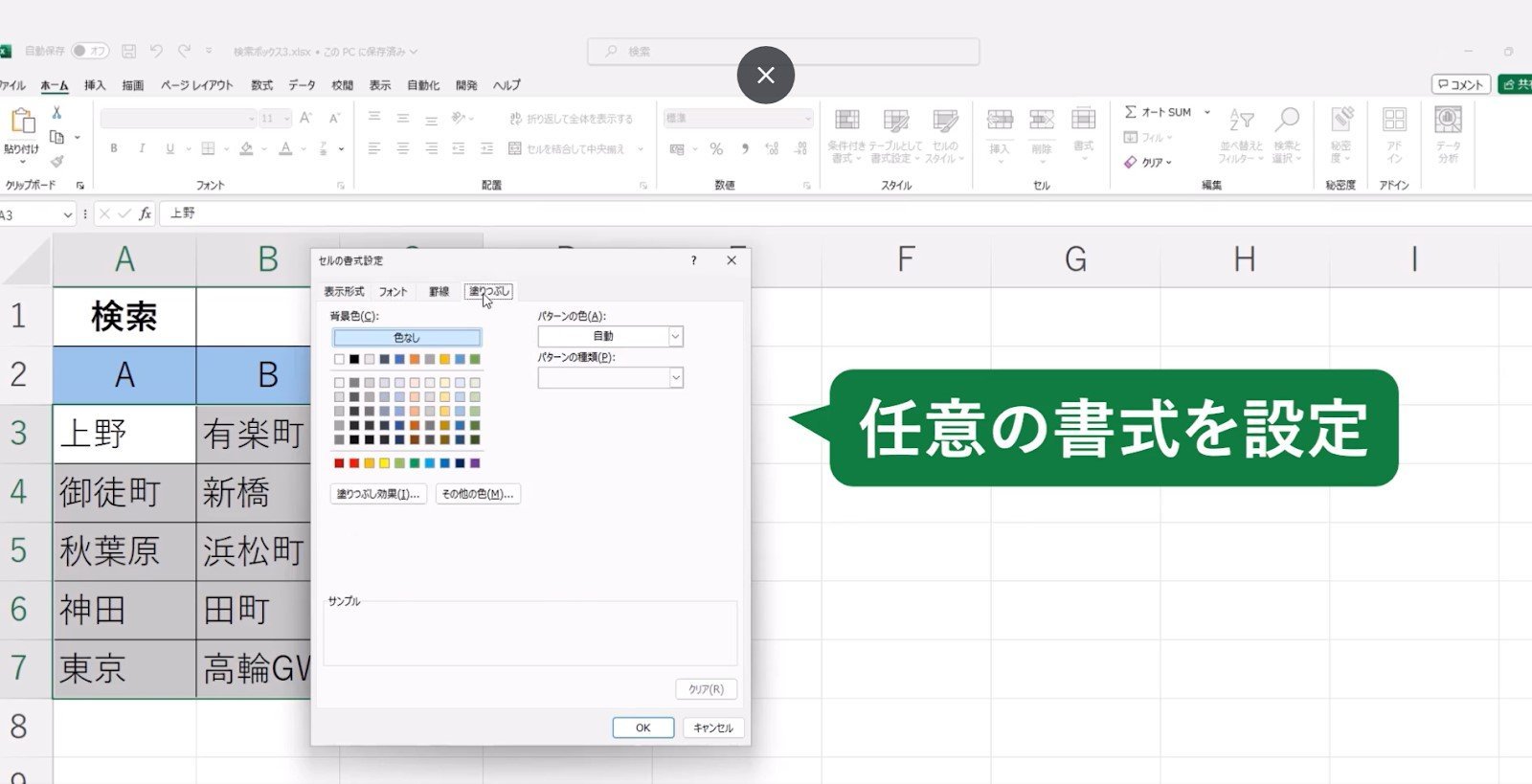1532x784 pixels.
Task: Toggle Wrap Text in the Alignment group
Action: 571,119
